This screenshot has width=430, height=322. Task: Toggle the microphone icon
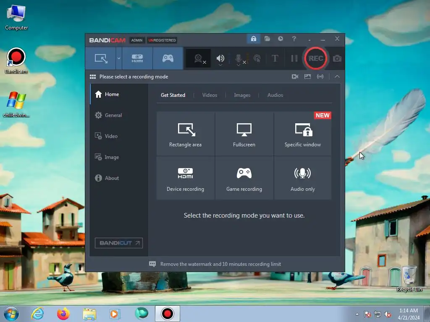coord(239,58)
